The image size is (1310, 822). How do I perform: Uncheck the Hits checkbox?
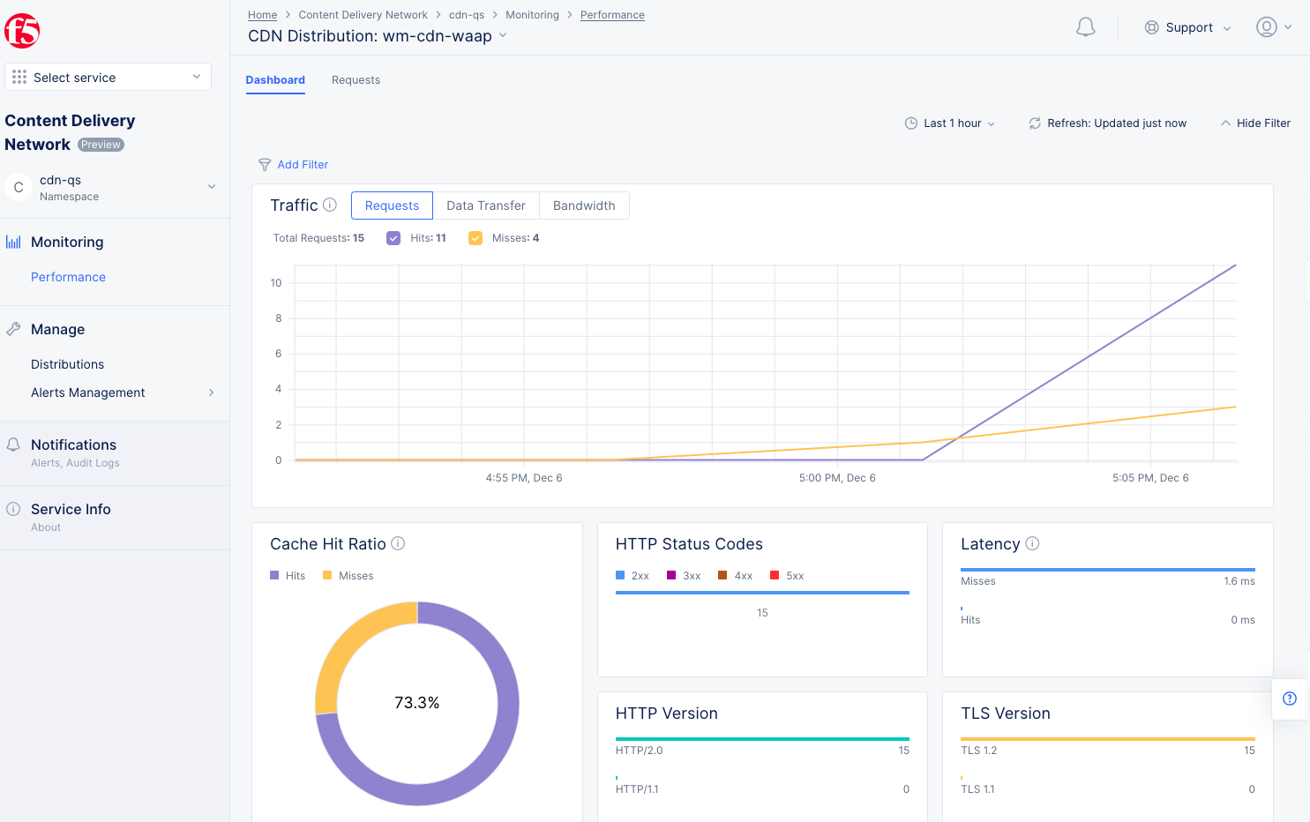[393, 237]
